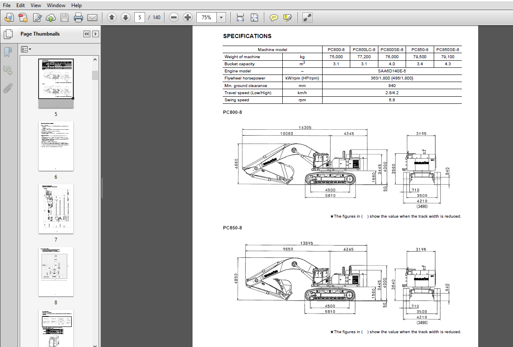513x347 pixels.
Task: Open the Edit menu
Action: (x=21, y=5)
